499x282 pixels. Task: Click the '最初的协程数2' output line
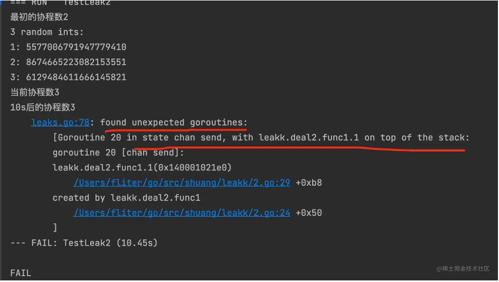click(39, 17)
